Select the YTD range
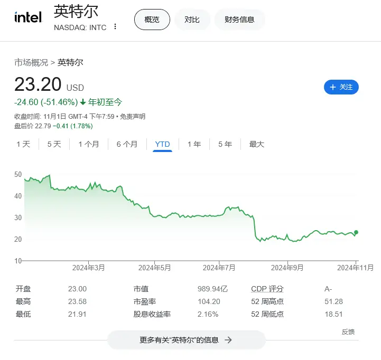 coord(163,144)
